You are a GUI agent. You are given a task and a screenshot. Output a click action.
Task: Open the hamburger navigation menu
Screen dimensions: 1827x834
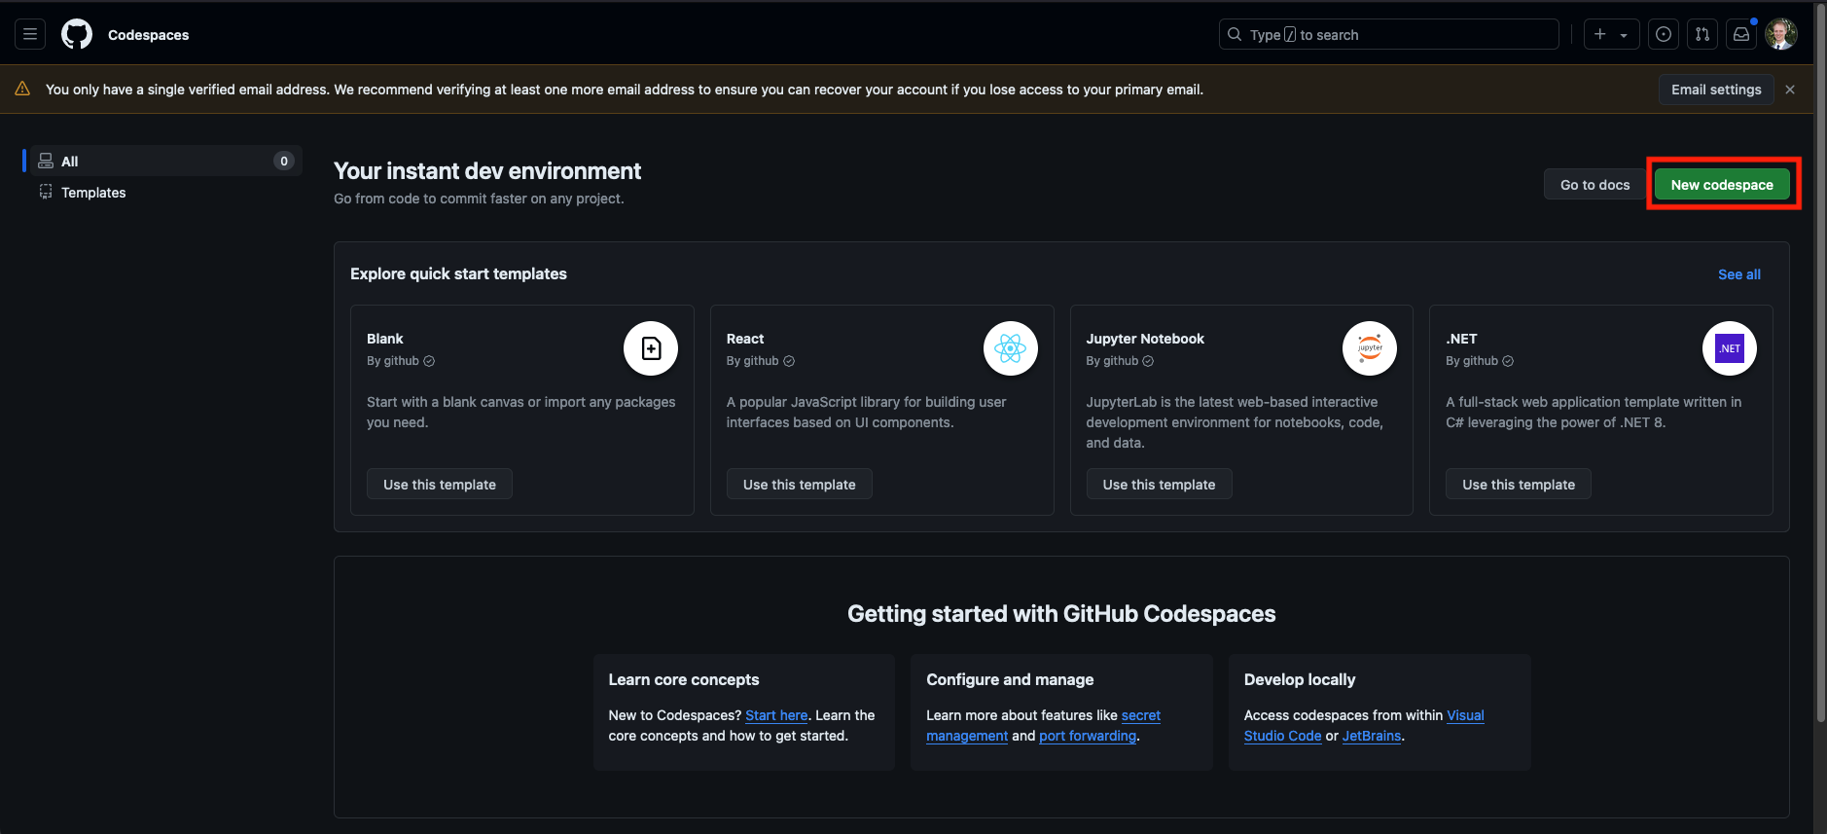coord(30,34)
